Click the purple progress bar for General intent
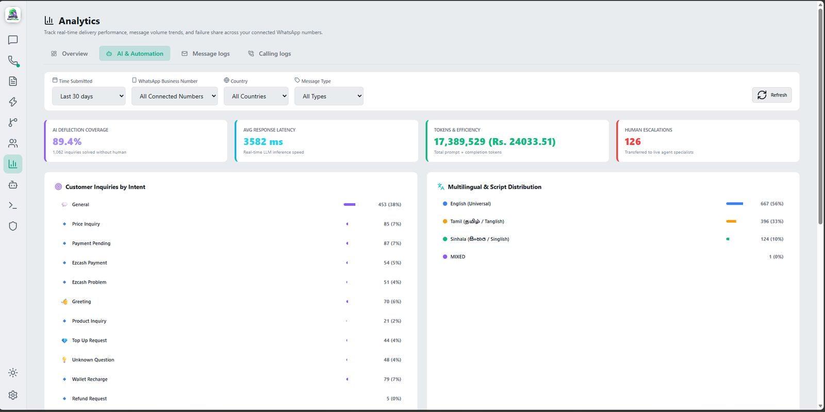825x412 pixels. tap(350, 205)
